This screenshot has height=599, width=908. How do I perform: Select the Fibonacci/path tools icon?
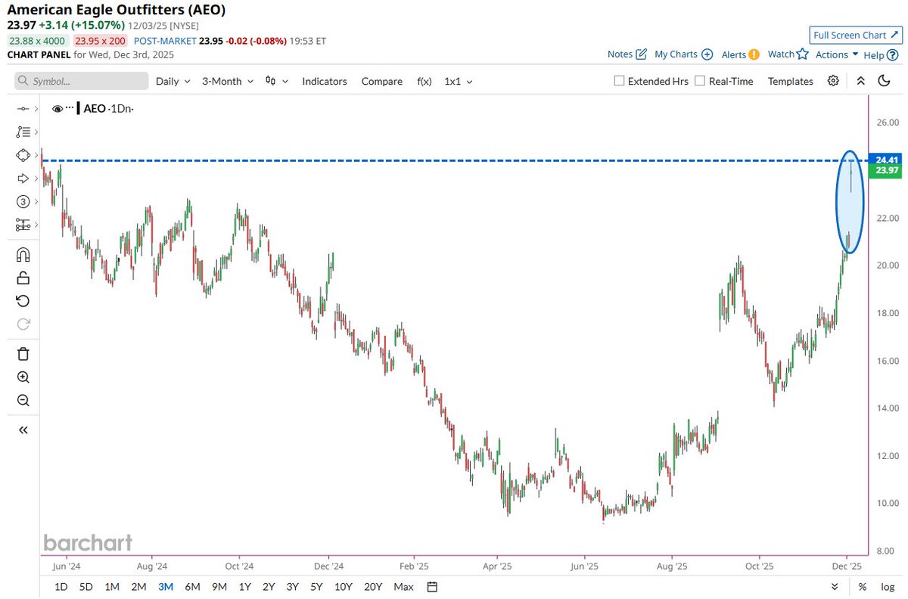pyautogui.click(x=22, y=132)
